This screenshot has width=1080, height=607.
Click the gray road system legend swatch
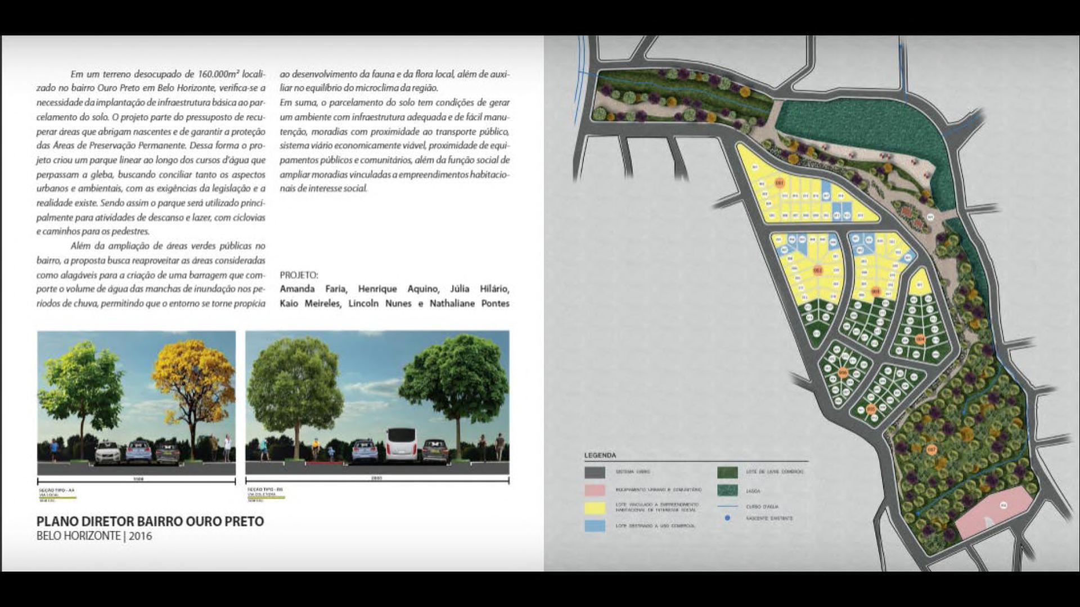pyautogui.click(x=595, y=472)
